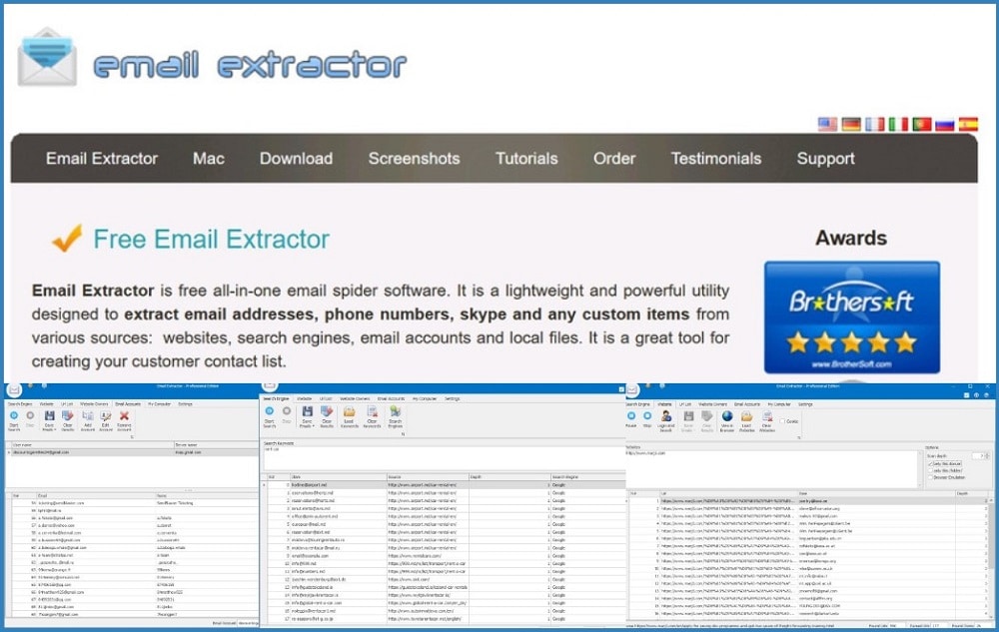Click Load Websites folder icon in right window
Screen dimensions: 999x632
tap(746, 417)
